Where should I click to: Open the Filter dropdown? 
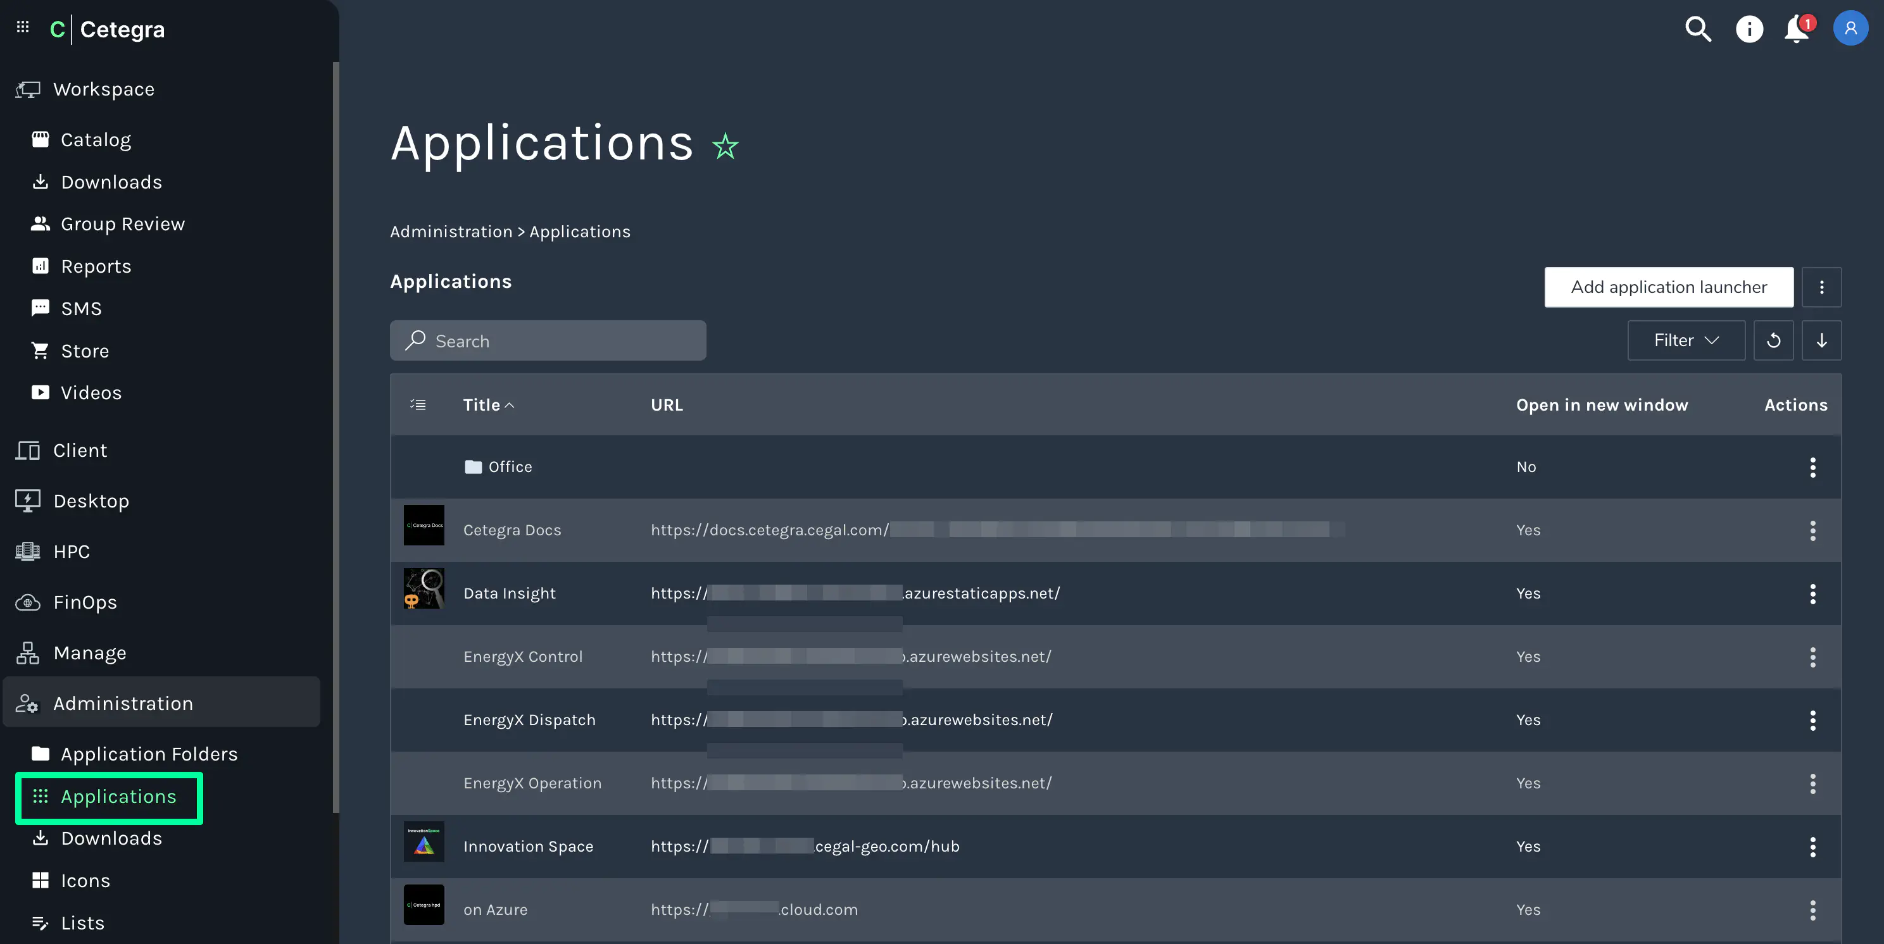pyautogui.click(x=1686, y=340)
